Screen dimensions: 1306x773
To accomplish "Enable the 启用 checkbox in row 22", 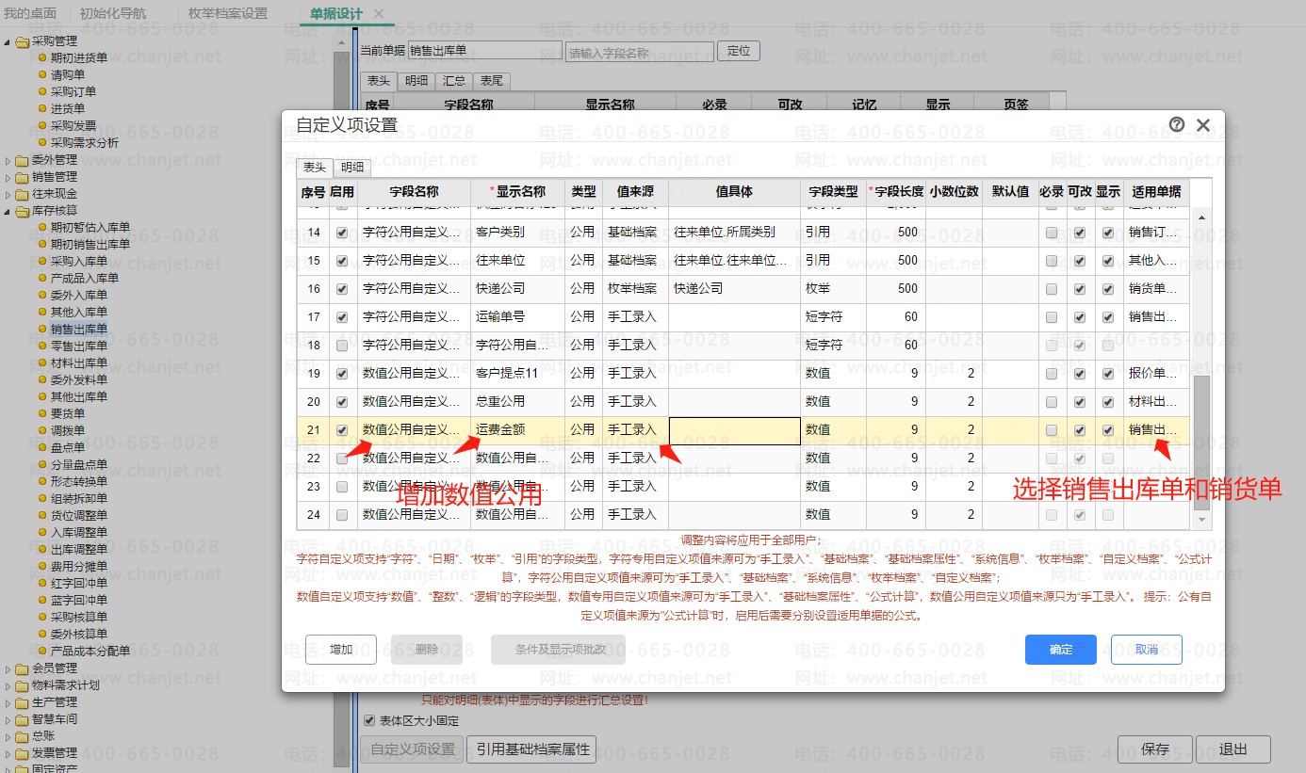I will click(342, 459).
